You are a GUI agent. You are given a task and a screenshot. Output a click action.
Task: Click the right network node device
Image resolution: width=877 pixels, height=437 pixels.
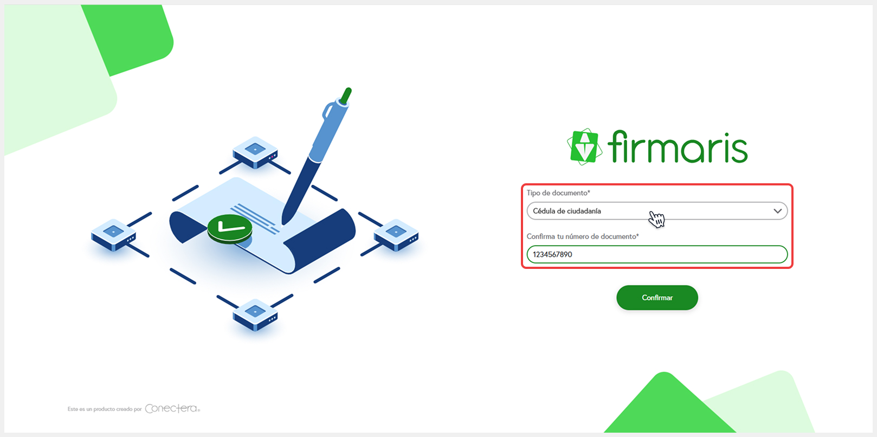point(396,235)
